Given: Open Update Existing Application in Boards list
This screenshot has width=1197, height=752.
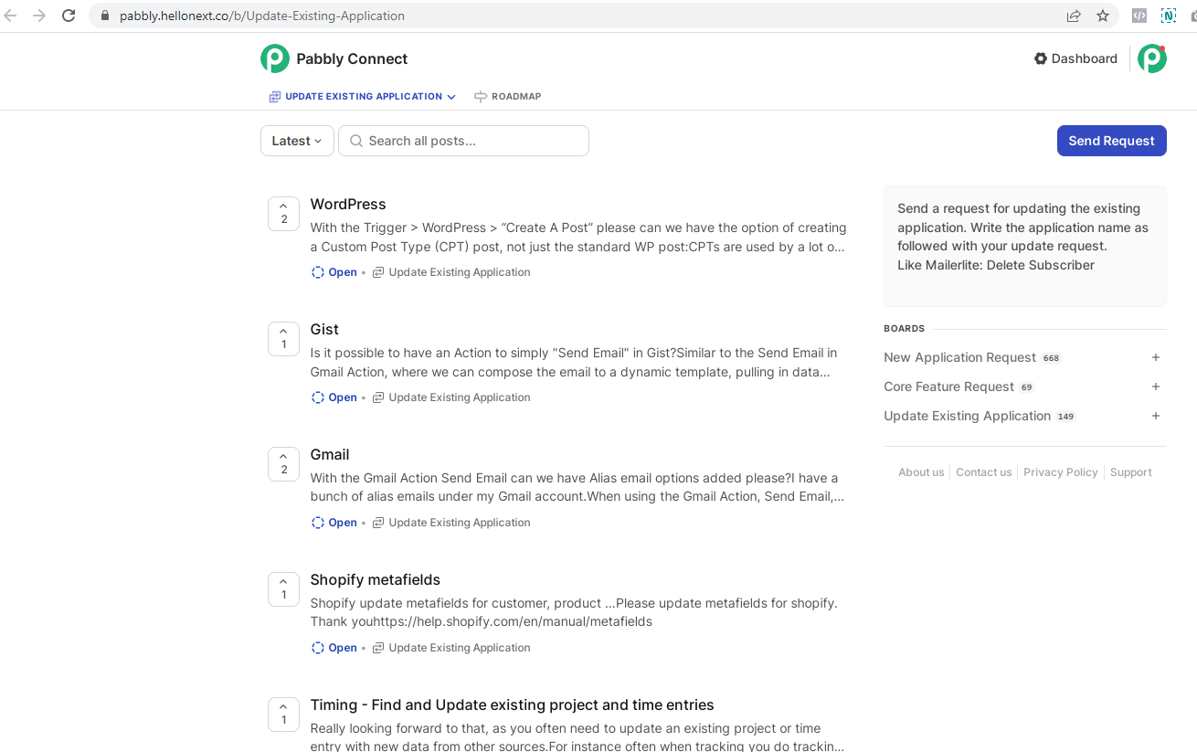Looking at the screenshot, I should pyautogui.click(x=967, y=416).
